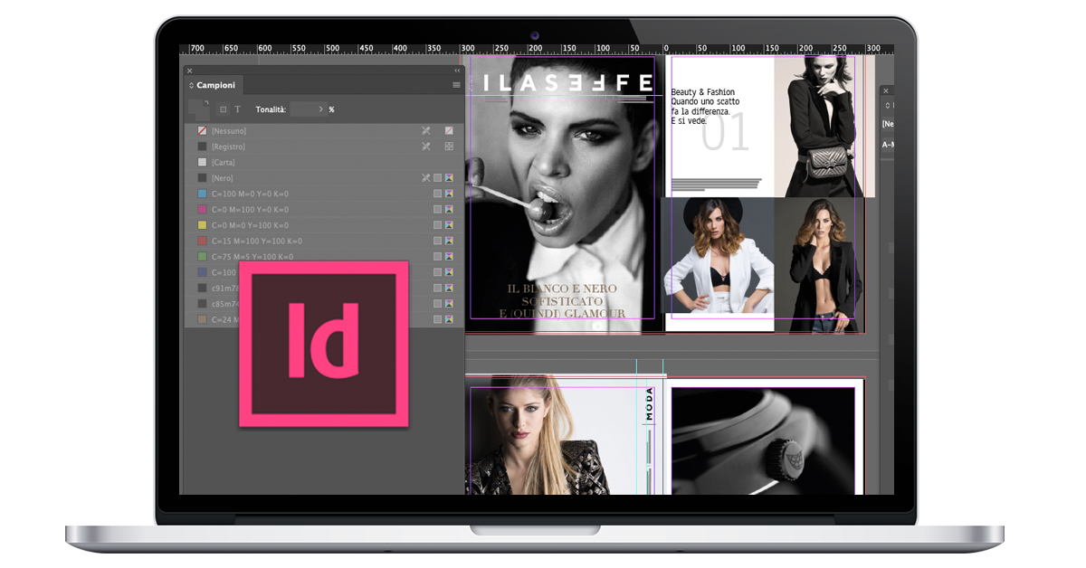Toggle formatting affects text T button
1086x568 pixels.
point(238,109)
